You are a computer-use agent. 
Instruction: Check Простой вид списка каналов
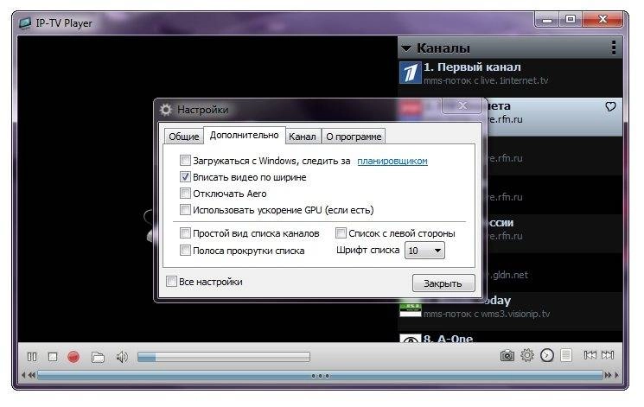click(x=185, y=233)
